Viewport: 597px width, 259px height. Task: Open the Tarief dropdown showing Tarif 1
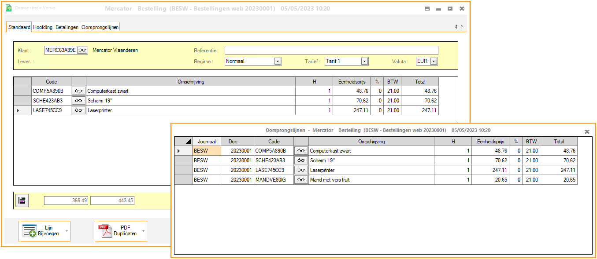click(x=364, y=62)
